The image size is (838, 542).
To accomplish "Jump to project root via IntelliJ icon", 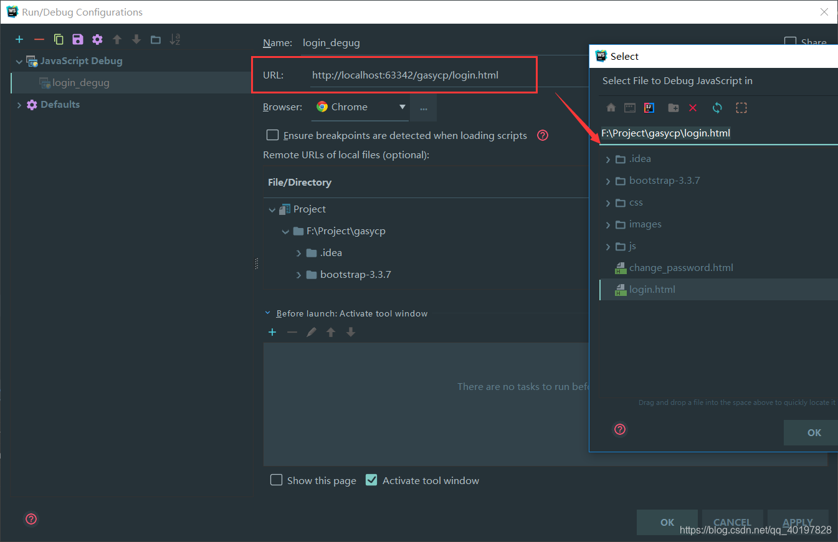I will 649,107.
